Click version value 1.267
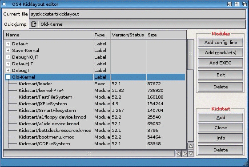 (118, 111)
